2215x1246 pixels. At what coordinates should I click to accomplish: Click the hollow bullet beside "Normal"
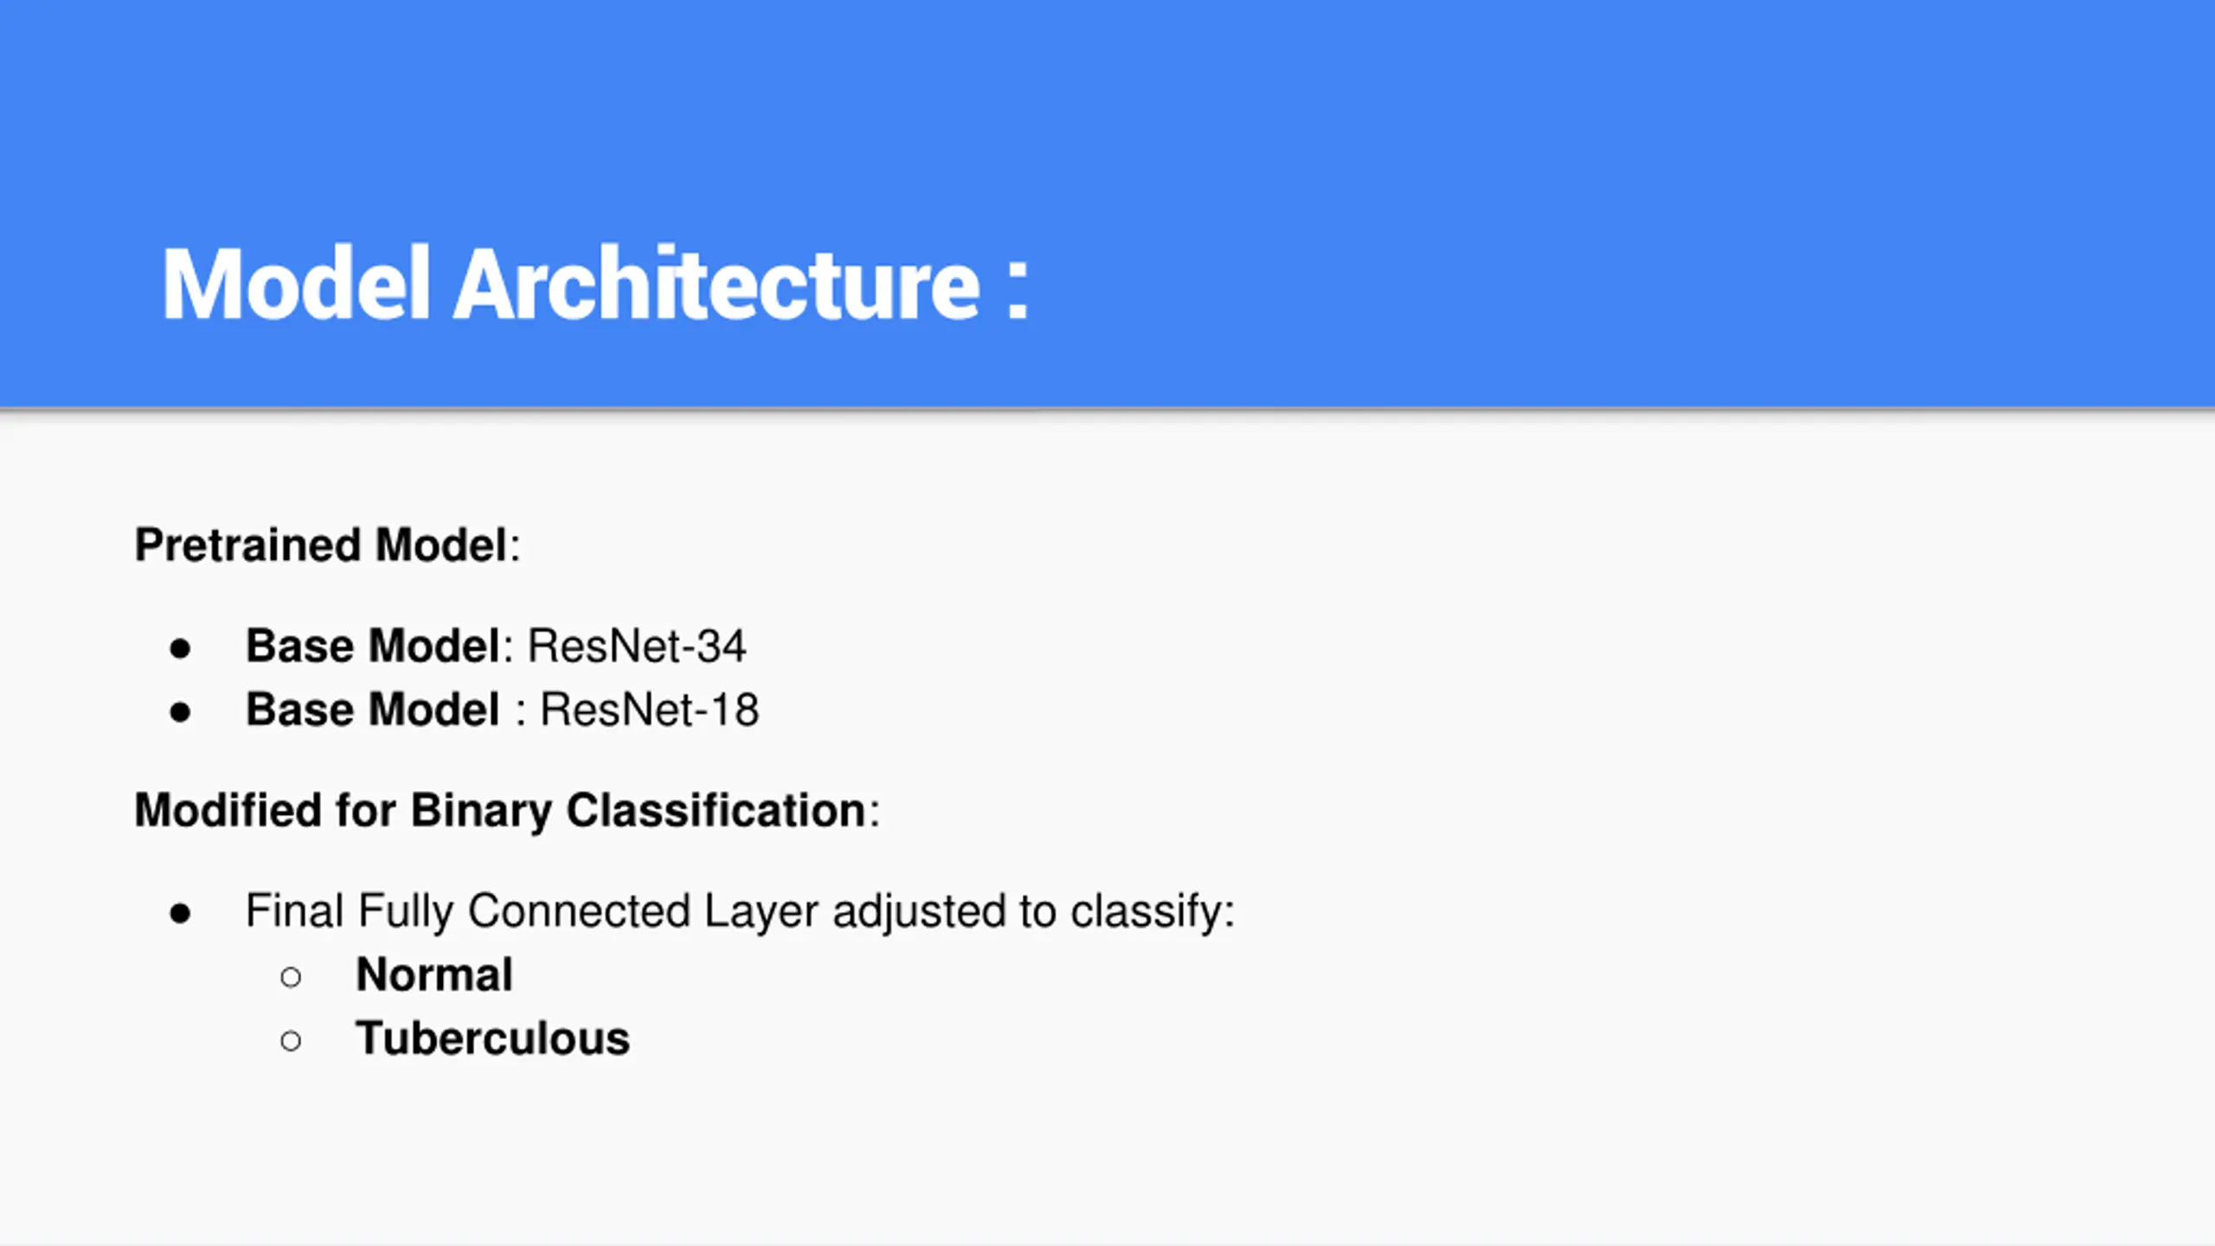291,977
